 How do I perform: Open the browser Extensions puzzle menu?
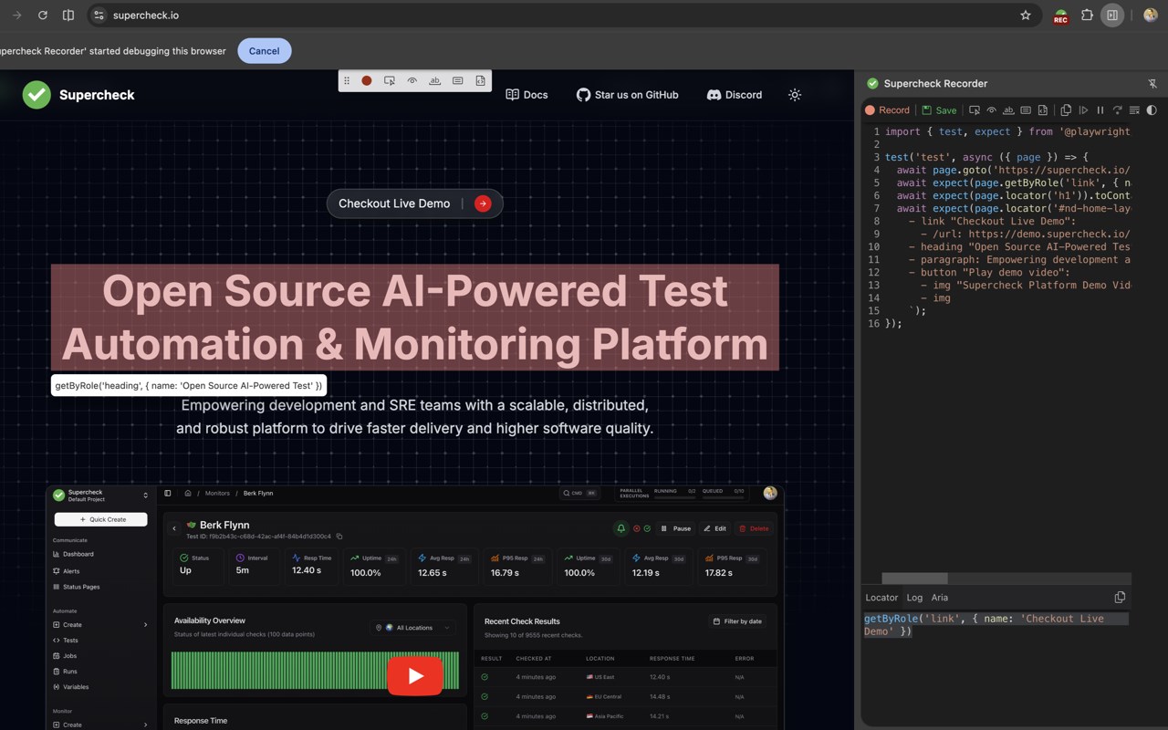1087,16
